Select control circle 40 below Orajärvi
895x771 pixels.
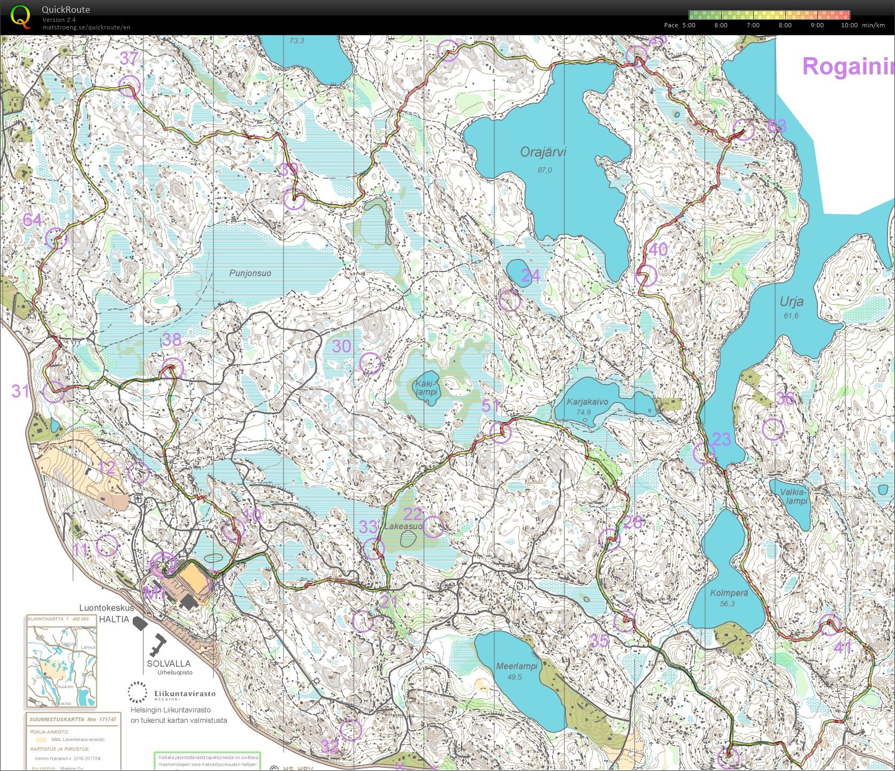click(x=646, y=275)
